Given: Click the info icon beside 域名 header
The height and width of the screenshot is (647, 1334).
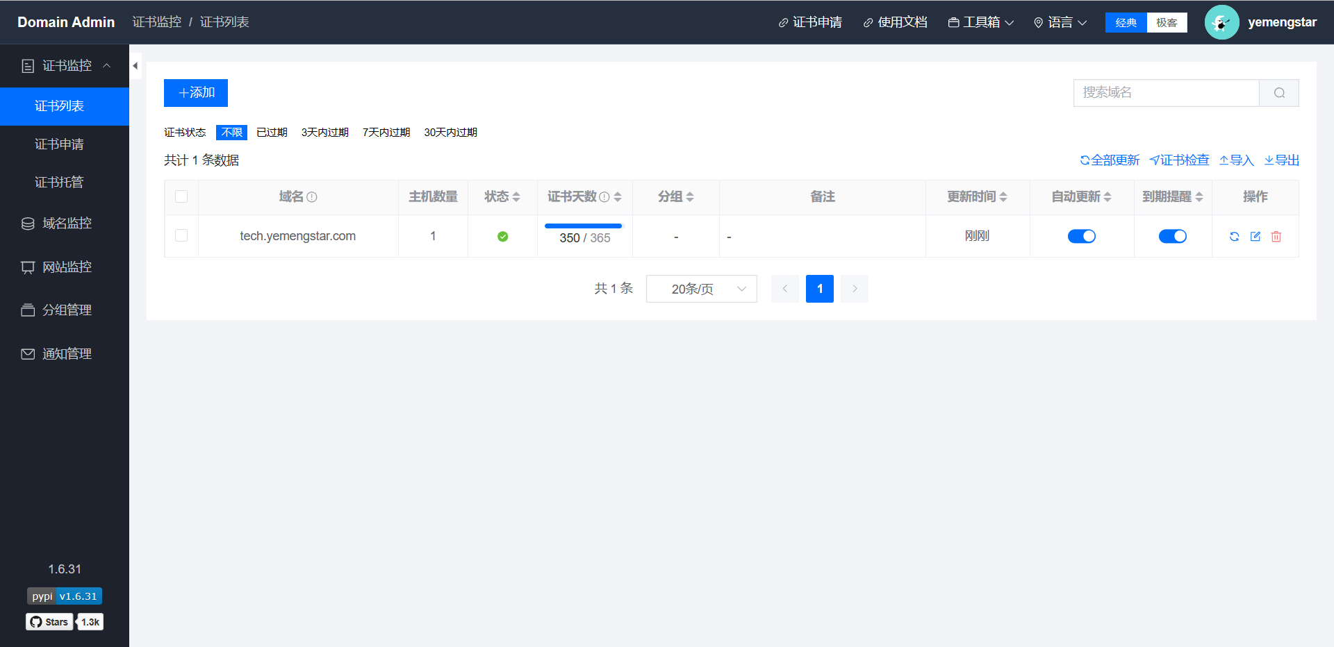Looking at the screenshot, I should click(x=312, y=197).
